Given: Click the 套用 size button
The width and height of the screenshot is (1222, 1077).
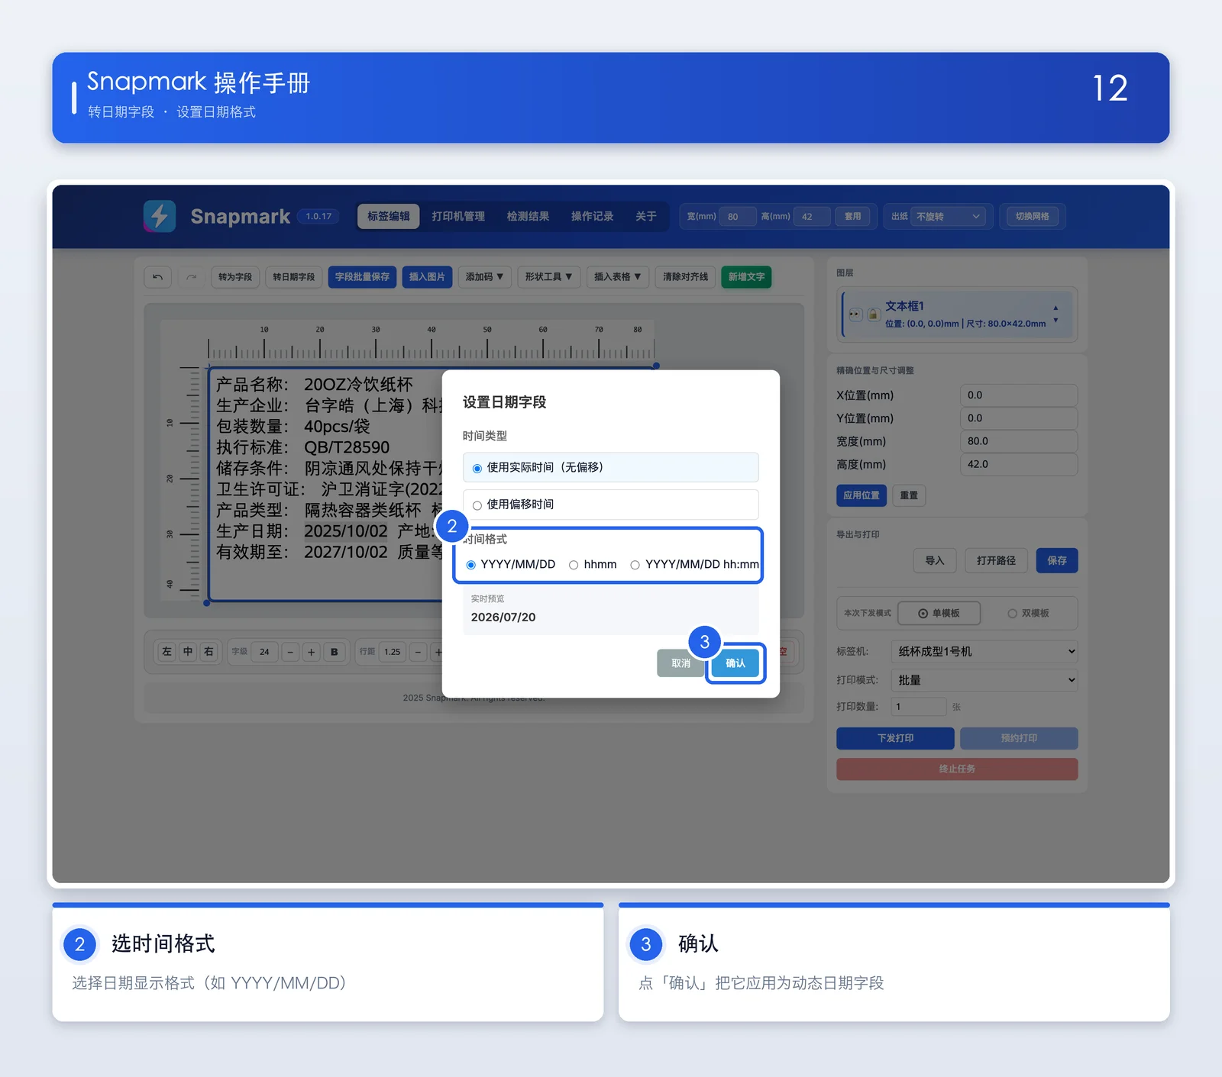Looking at the screenshot, I should pyautogui.click(x=852, y=217).
